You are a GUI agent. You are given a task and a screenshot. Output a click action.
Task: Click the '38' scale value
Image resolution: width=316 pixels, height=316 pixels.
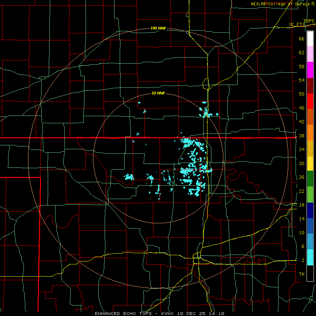point(302,136)
